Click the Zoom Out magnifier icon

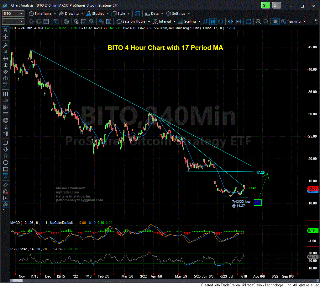coord(266,21)
